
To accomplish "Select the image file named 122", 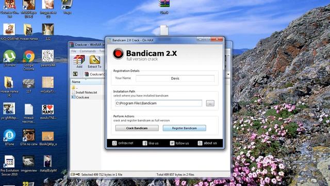I will pos(48,32).
